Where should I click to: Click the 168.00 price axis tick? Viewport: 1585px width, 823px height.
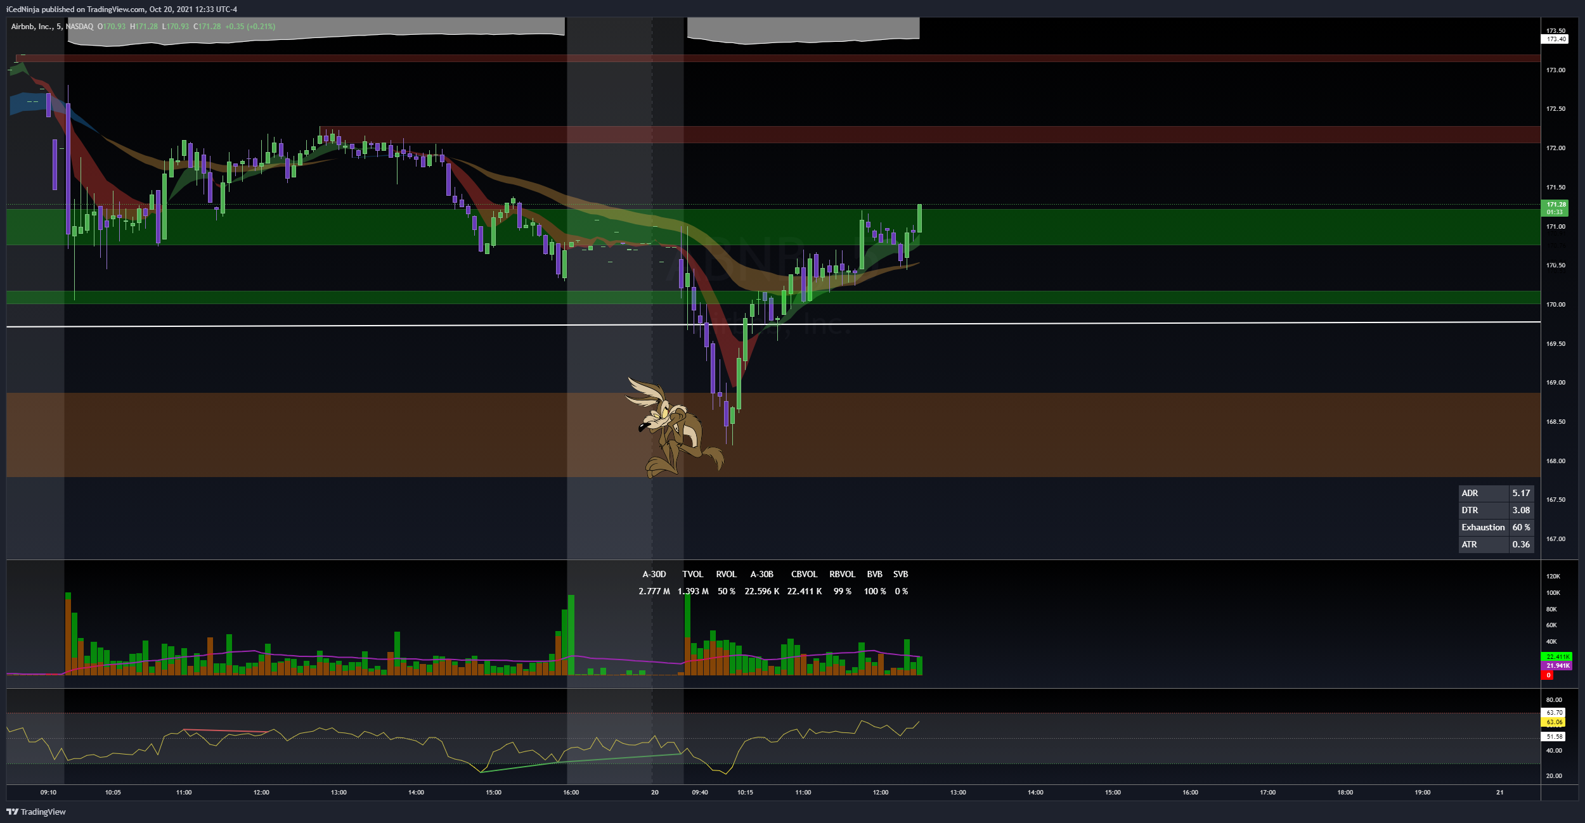click(x=1555, y=461)
